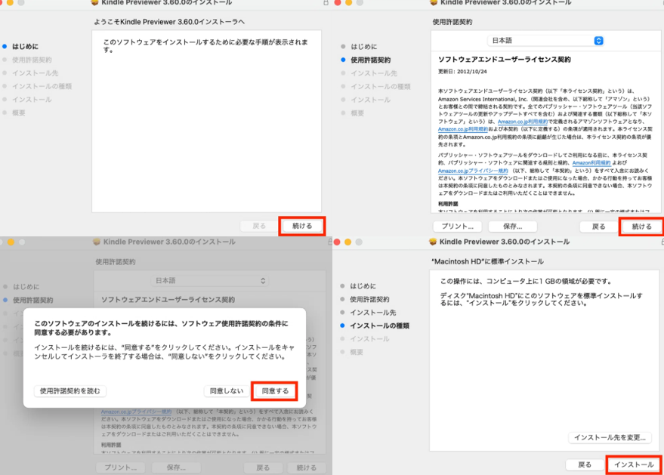Screen dimensions: 664x475
Task: Click the 更新日: 2012/10/24 text
Action: [x=462, y=72]
